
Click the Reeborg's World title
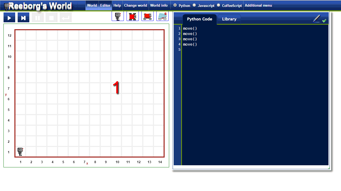point(40,6)
